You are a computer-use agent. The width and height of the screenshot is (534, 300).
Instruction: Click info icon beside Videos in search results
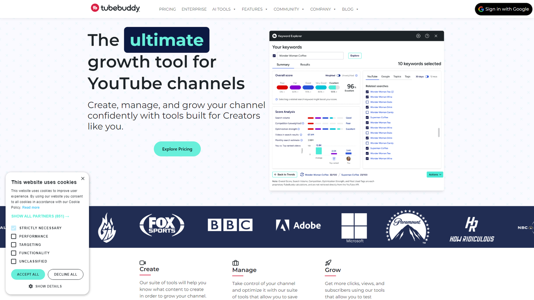[301, 135]
